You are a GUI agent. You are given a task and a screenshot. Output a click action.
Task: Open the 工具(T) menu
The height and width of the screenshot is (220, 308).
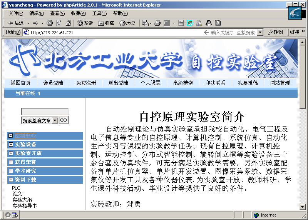[99, 13]
